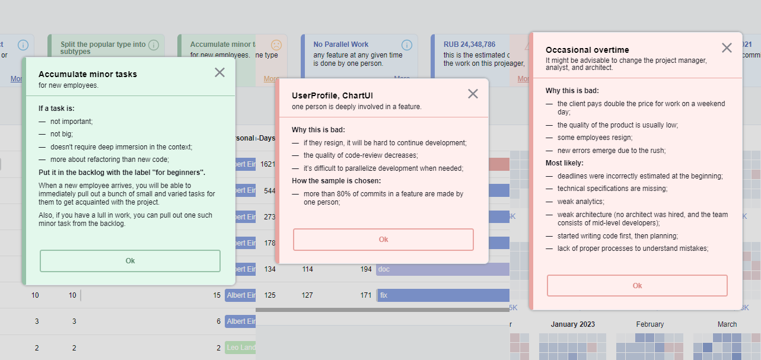761x360 pixels.
Task: Select the January 2023 calendar heading
Action: [x=572, y=324]
